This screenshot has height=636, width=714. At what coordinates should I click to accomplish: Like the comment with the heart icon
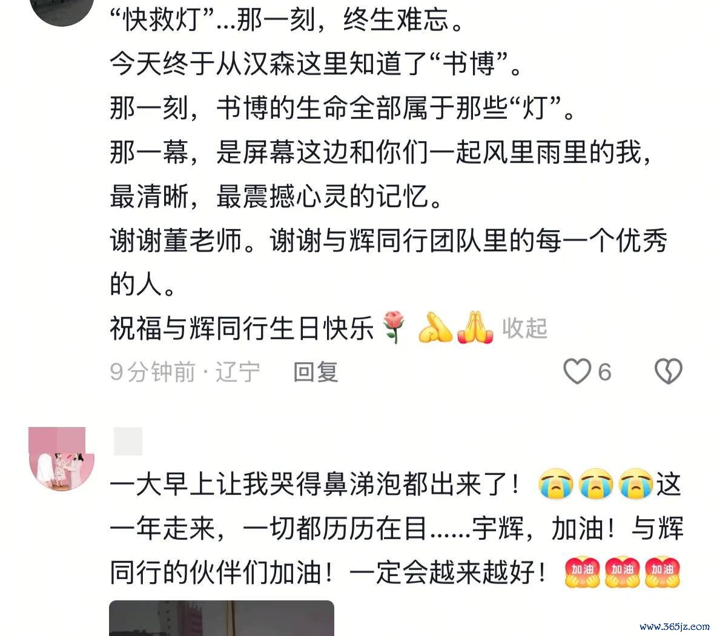(x=577, y=371)
